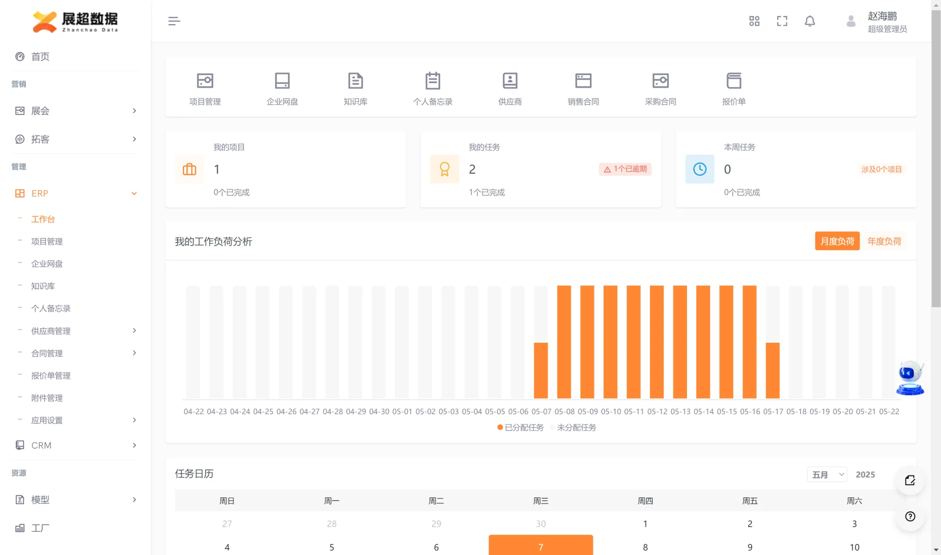Open the apps grid icon in header
Viewport: 941px width, 555px height.
[754, 21]
